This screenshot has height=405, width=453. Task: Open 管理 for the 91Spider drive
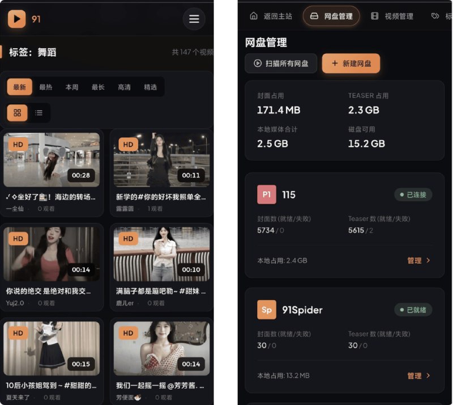point(418,376)
